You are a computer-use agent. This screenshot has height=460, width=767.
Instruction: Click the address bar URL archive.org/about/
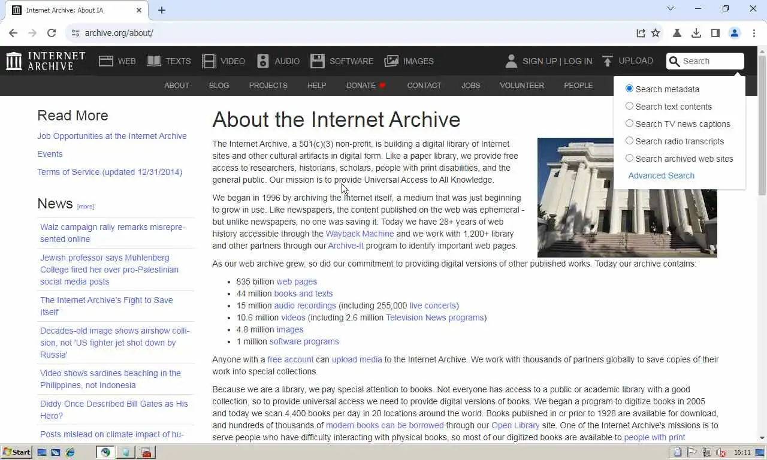119,33
